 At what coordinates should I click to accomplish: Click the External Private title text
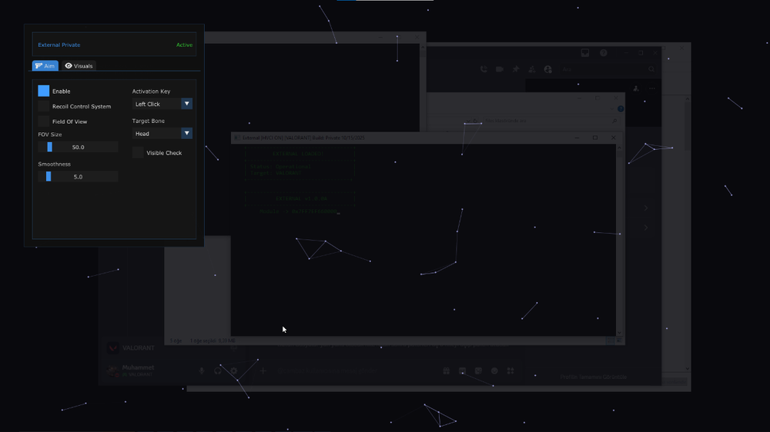click(x=59, y=45)
